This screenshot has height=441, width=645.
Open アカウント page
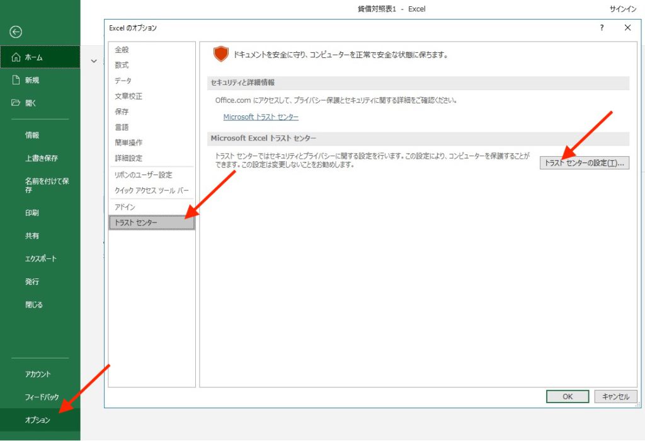tap(40, 374)
